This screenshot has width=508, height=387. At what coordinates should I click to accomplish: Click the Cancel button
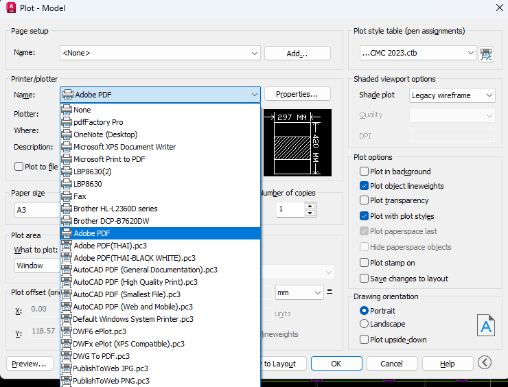392,364
